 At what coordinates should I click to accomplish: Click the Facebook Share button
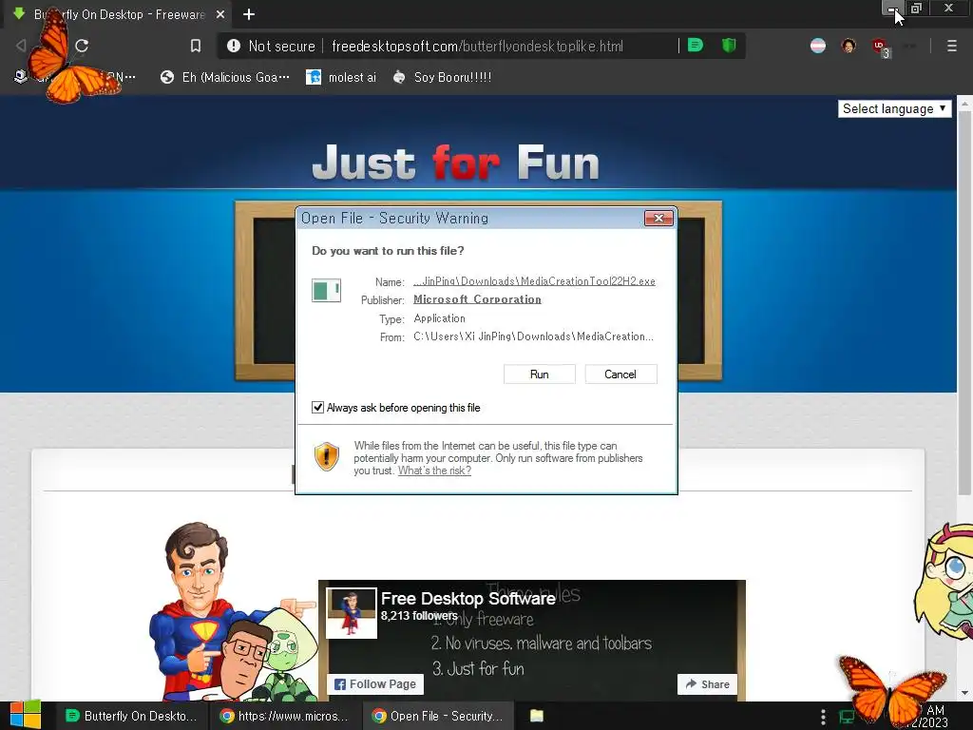tap(707, 684)
